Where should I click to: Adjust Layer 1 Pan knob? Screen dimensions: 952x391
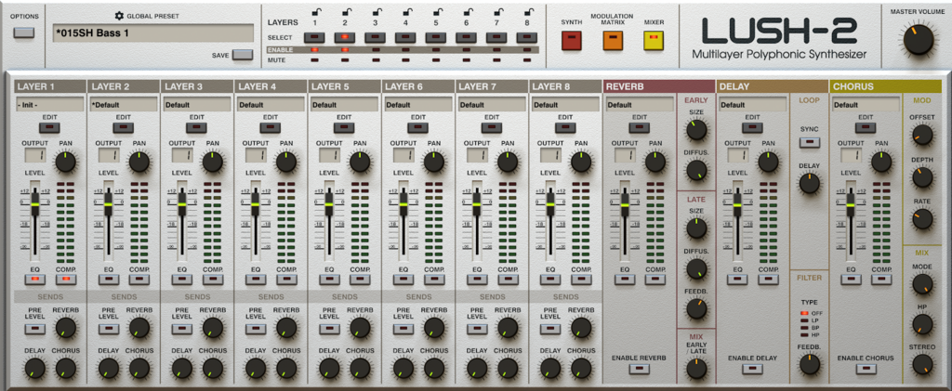pyautogui.click(x=65, y=162)
